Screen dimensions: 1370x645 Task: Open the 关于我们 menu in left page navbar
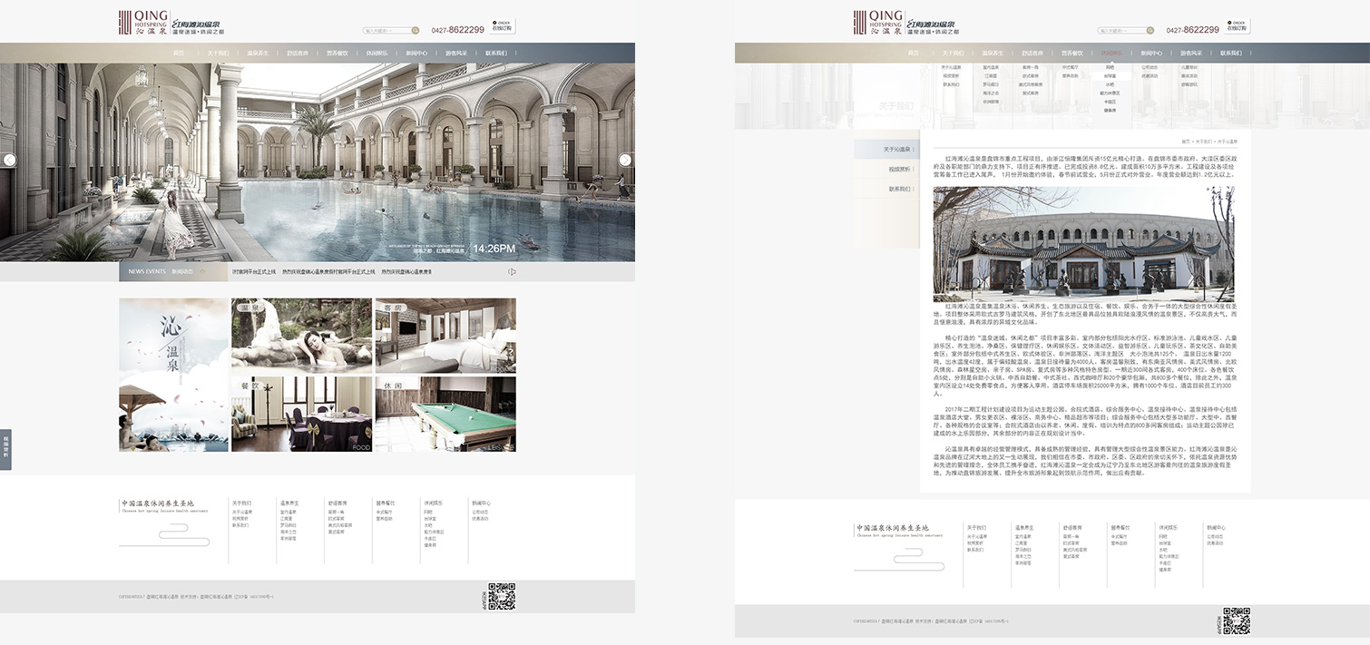tap(218, 54)
